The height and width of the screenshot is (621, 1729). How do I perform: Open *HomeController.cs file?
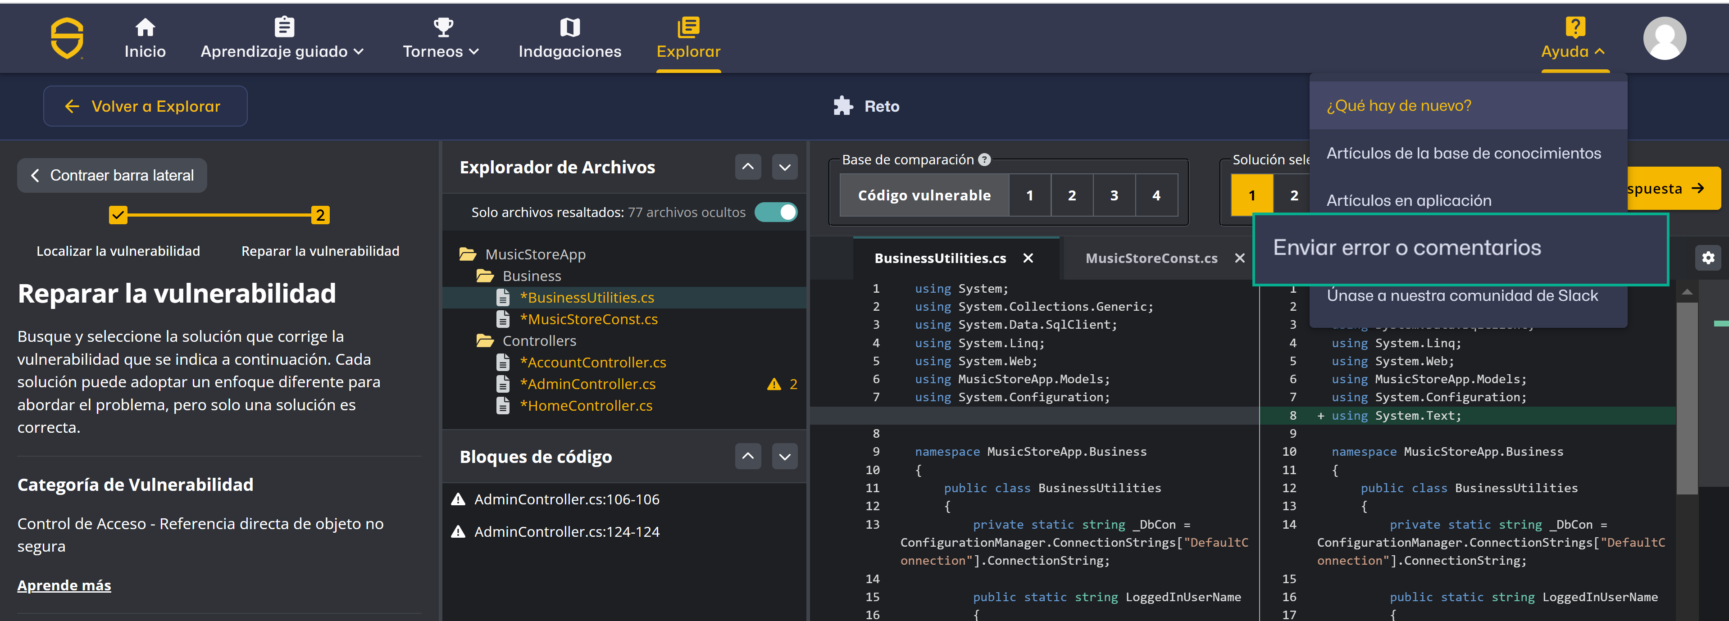586,406
